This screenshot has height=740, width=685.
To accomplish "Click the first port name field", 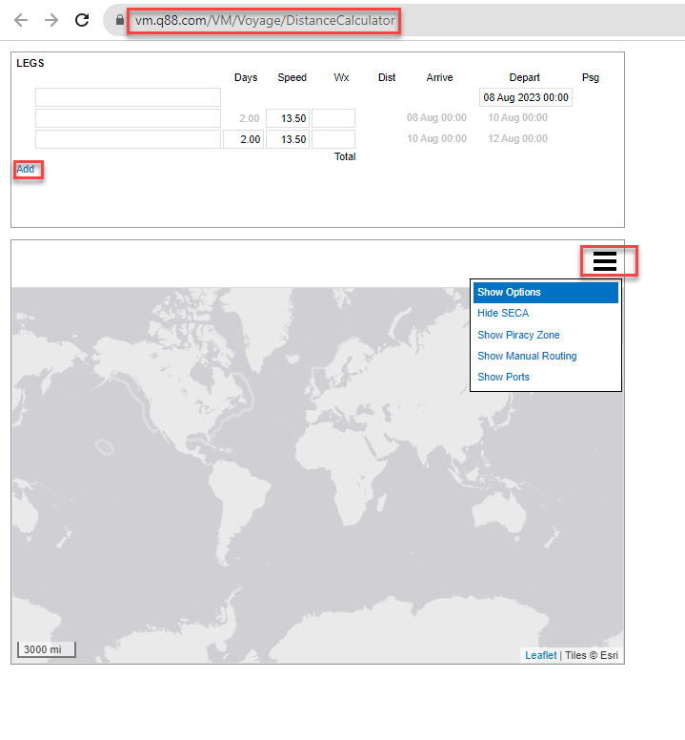I will (x=128, y=97).
